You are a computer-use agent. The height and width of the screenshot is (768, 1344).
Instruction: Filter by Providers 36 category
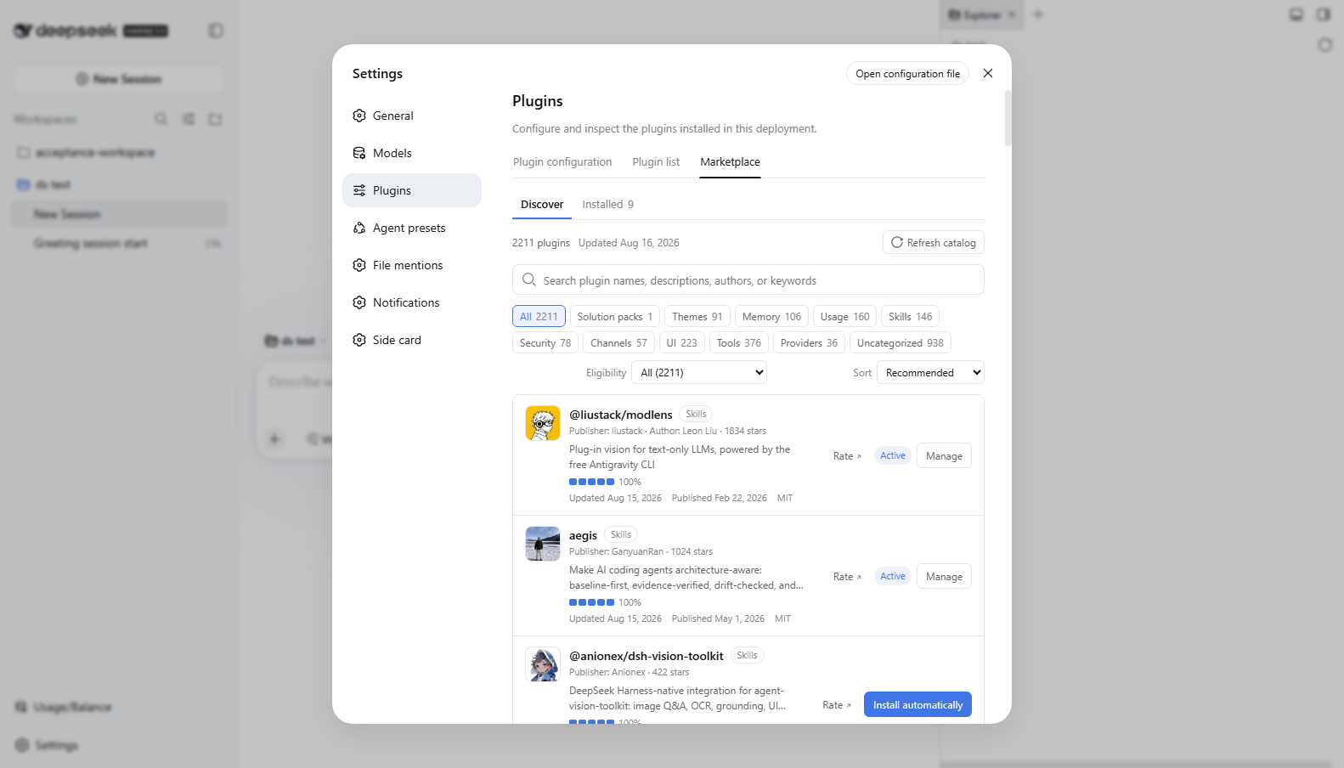tap(809, 342)
